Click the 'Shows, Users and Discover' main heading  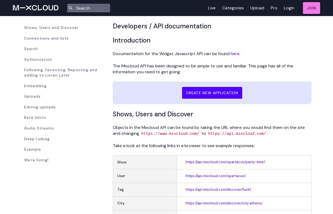[153, 114]
